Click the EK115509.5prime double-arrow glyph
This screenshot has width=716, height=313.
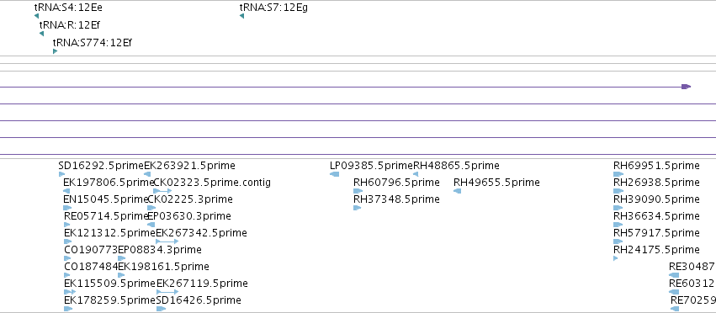[x=70, y=291]
